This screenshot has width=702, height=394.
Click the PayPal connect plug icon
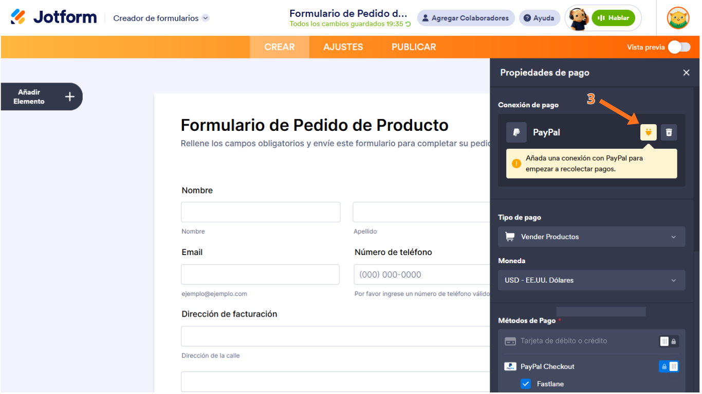click(648, 132)
